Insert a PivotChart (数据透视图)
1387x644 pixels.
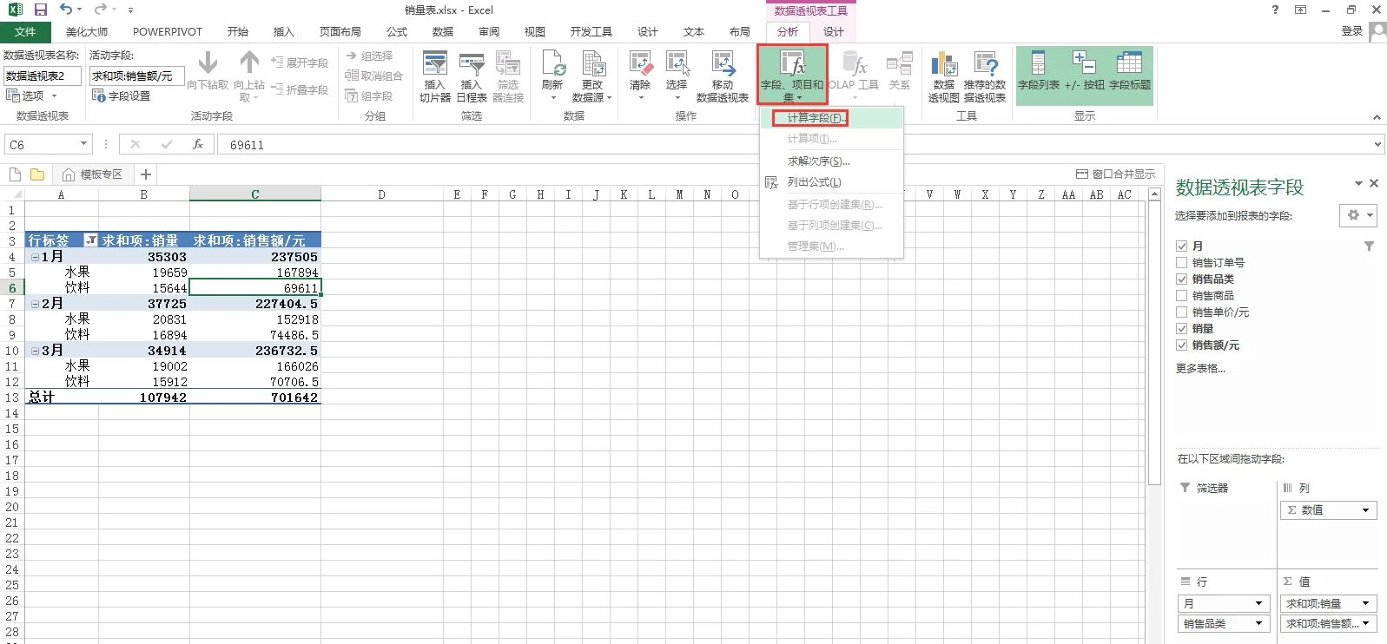tap(943, 76)
